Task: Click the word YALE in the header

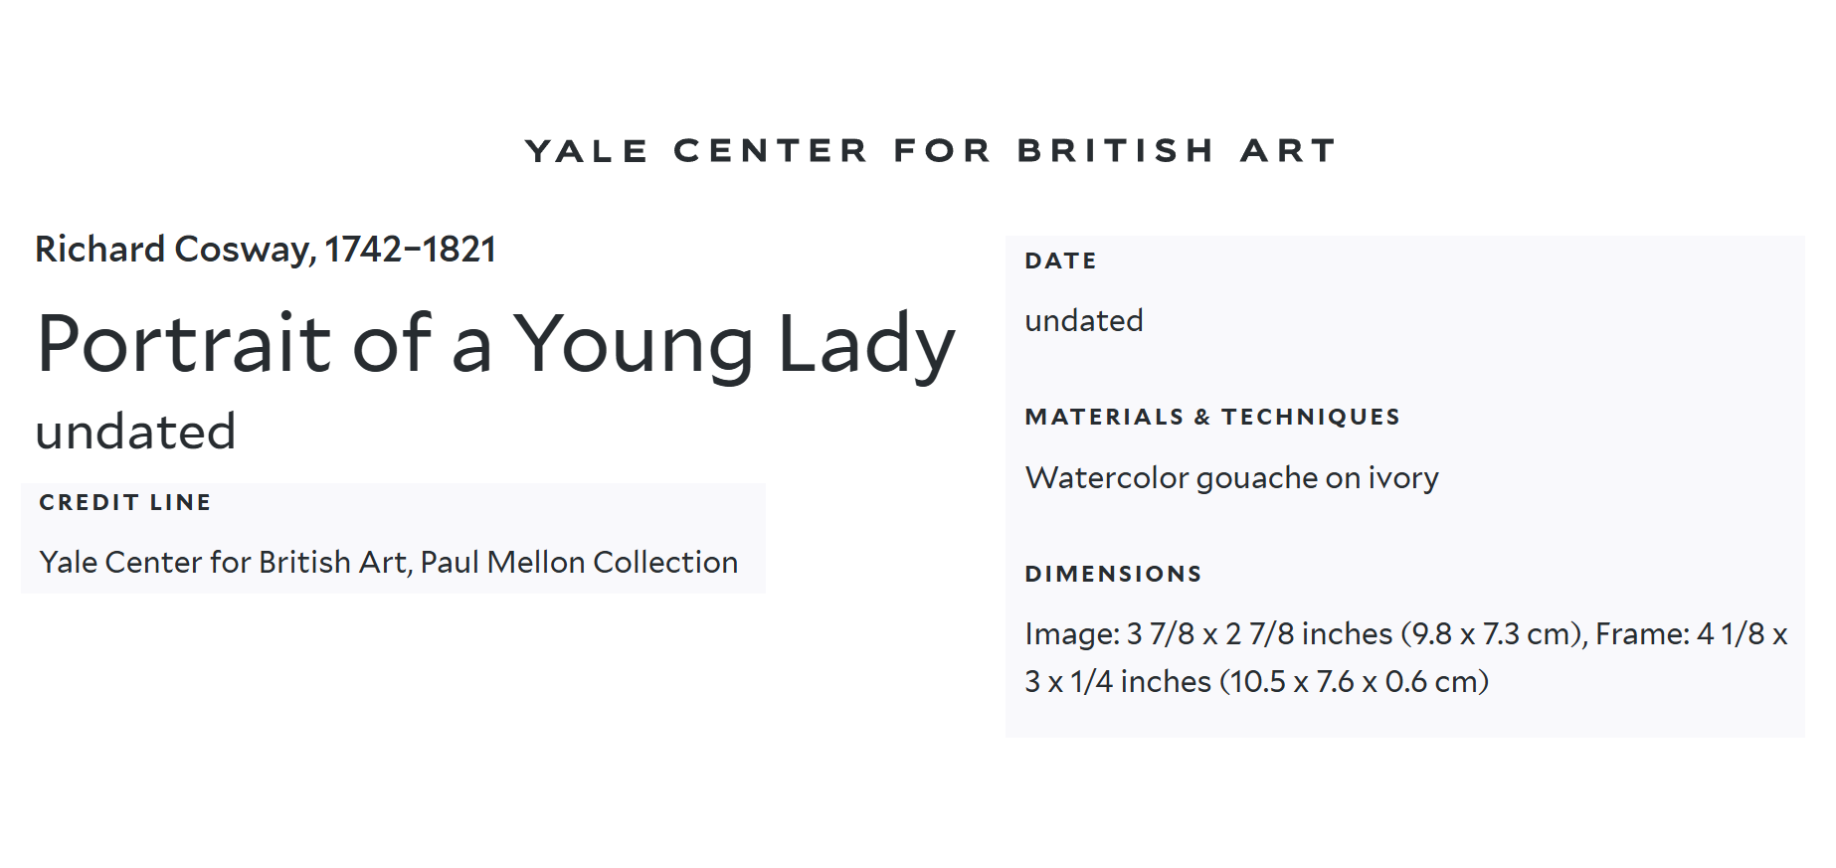Action: [x=587, y=151]
